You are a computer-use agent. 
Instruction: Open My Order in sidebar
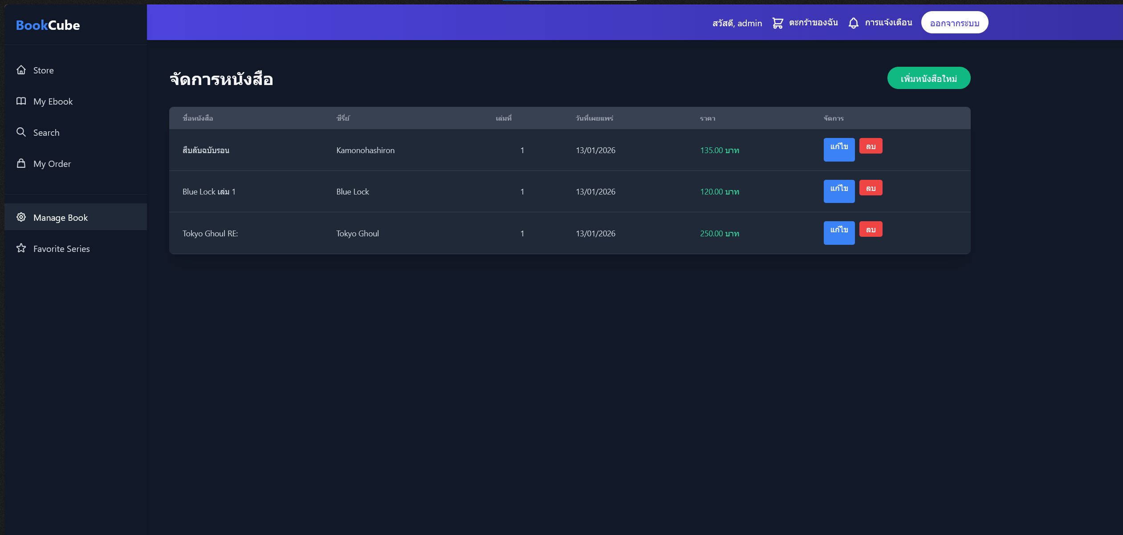tap(52, 164)
